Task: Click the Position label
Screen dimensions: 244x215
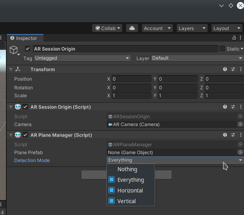Action: [x=23, y=79]
